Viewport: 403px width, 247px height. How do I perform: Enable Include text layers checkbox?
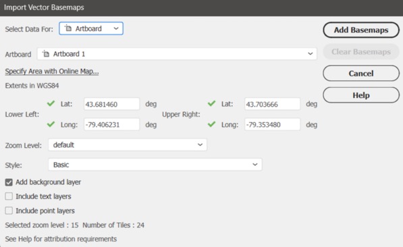tap(9, 196)
